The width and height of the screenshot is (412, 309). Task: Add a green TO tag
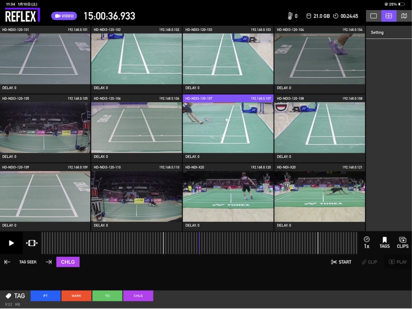pos(107,296)
